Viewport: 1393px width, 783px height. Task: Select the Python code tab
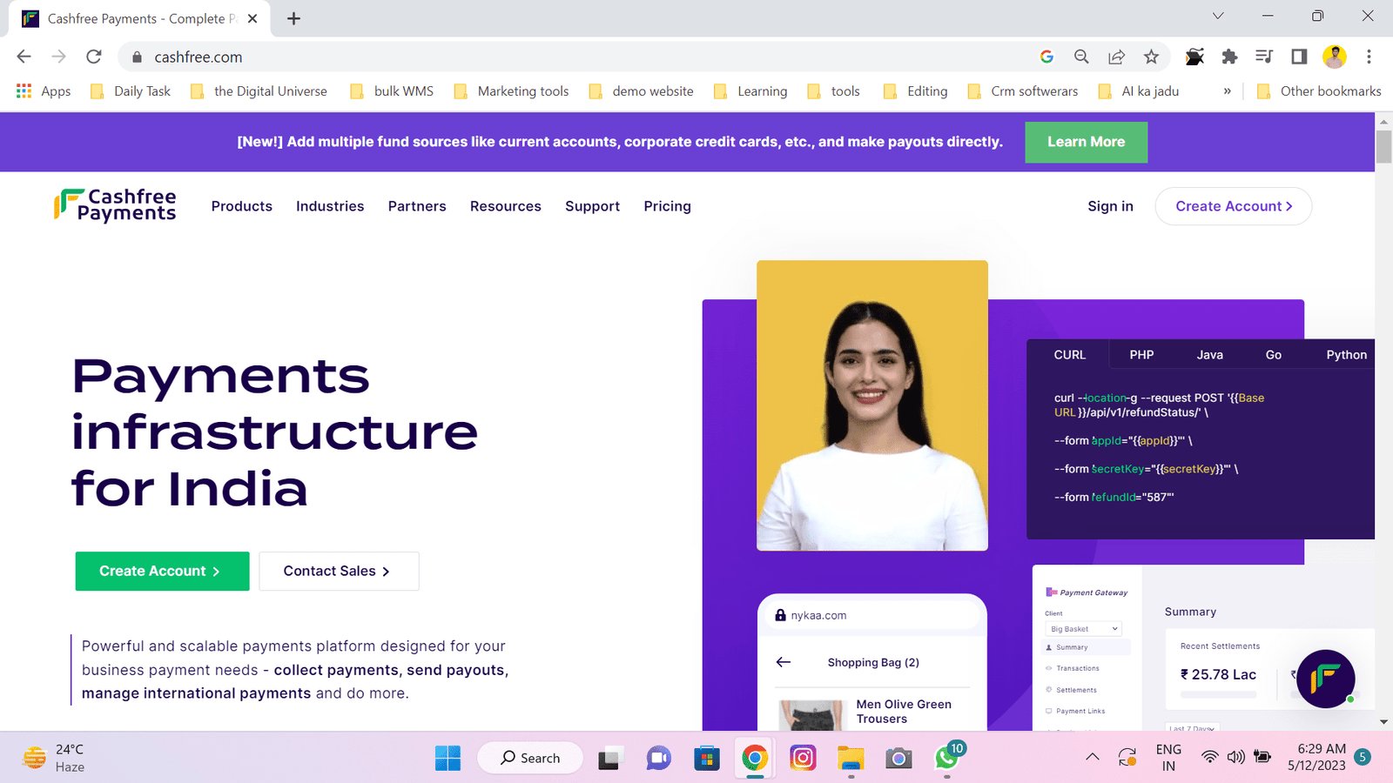(x=1346, y=355)
